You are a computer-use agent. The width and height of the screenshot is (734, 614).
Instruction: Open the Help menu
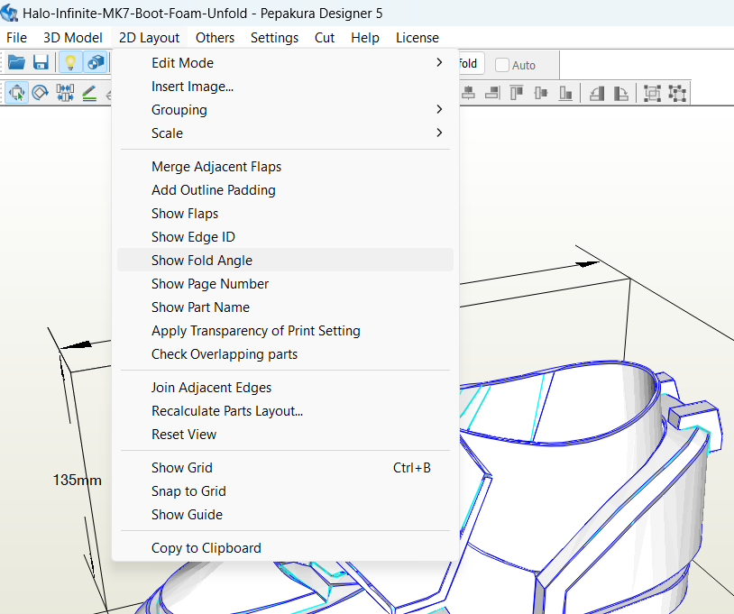click(365, 38)
